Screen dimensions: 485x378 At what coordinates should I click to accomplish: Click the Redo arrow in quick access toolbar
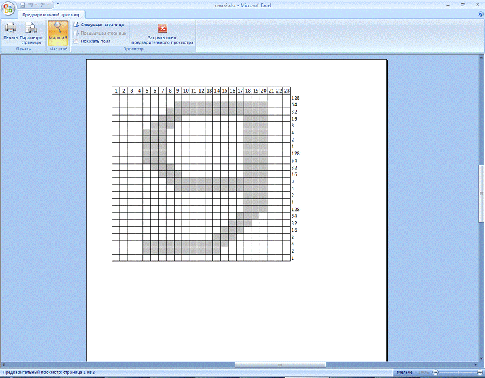[x=42, y=5]
